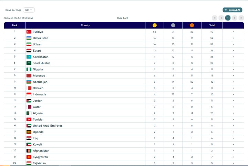Jump to the last page arrow

tap(241, 18)
